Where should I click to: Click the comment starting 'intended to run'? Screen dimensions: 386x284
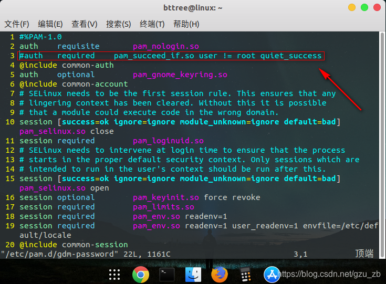(173, 169)
